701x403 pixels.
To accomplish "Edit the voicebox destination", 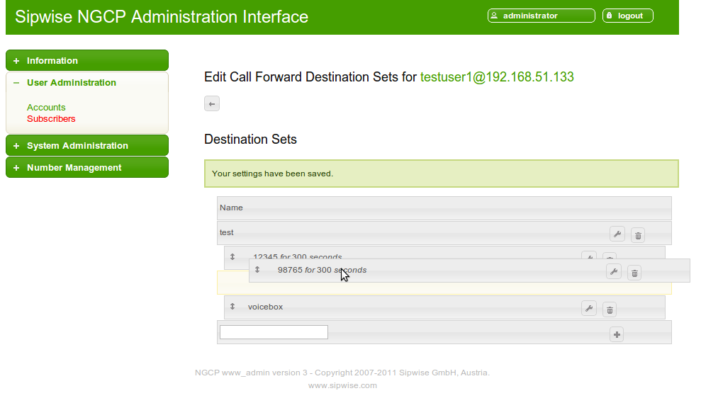I will point(589,308).
